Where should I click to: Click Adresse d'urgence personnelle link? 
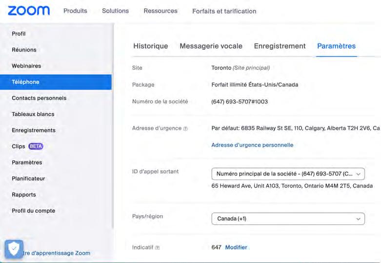tap(252, 145)
